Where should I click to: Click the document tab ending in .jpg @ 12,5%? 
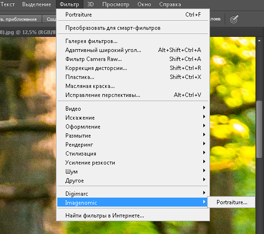[28, 32]
